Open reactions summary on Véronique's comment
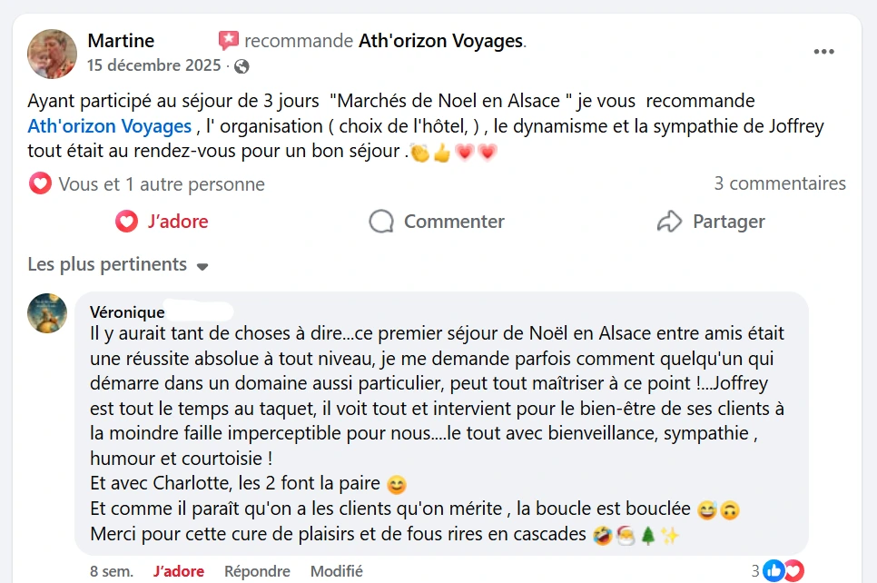Image resolution: width=877 pixels, height=583 pixels. click(x=783, y=571)
